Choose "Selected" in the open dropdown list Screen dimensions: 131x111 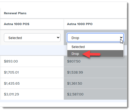point(95,47)
